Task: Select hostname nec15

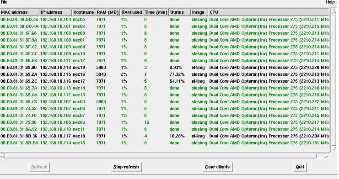Action: (x=79, y=143)
